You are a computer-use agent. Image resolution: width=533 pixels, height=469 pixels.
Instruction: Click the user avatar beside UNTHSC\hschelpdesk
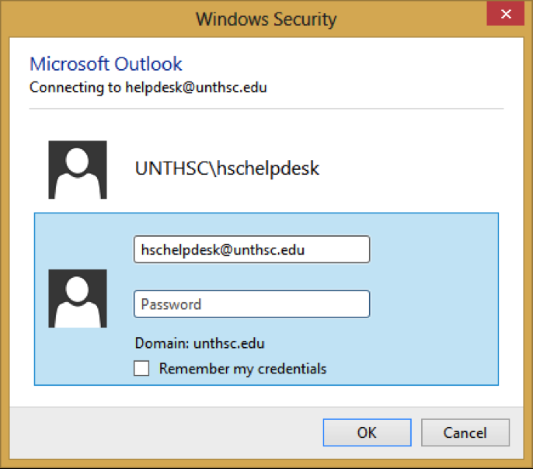[78, 170]
